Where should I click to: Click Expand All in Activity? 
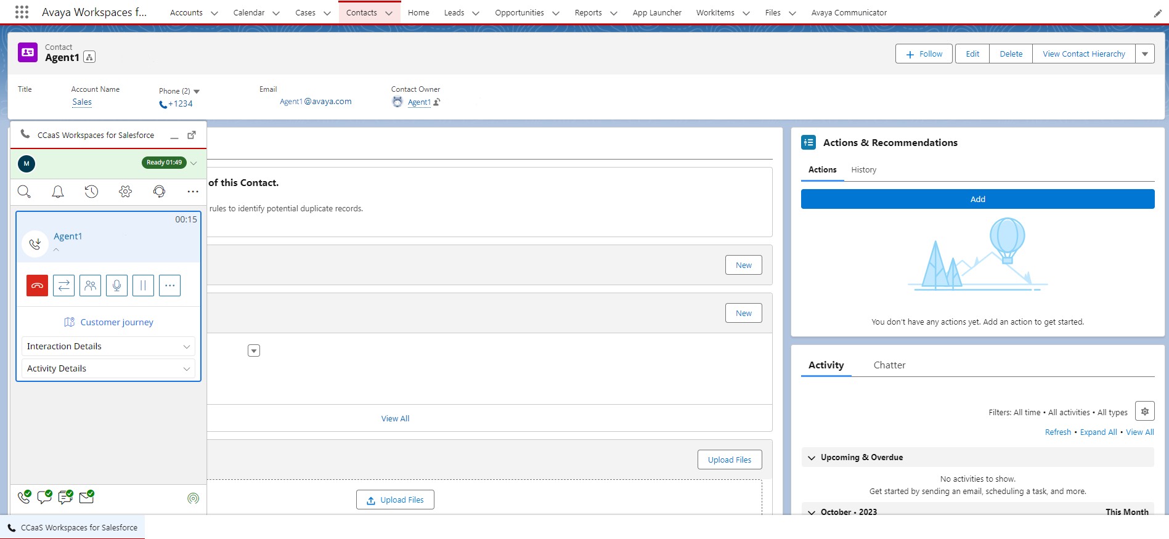[1098, 432]
